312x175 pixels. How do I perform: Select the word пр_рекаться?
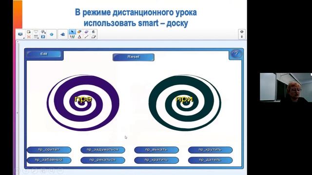coord(103,160)
